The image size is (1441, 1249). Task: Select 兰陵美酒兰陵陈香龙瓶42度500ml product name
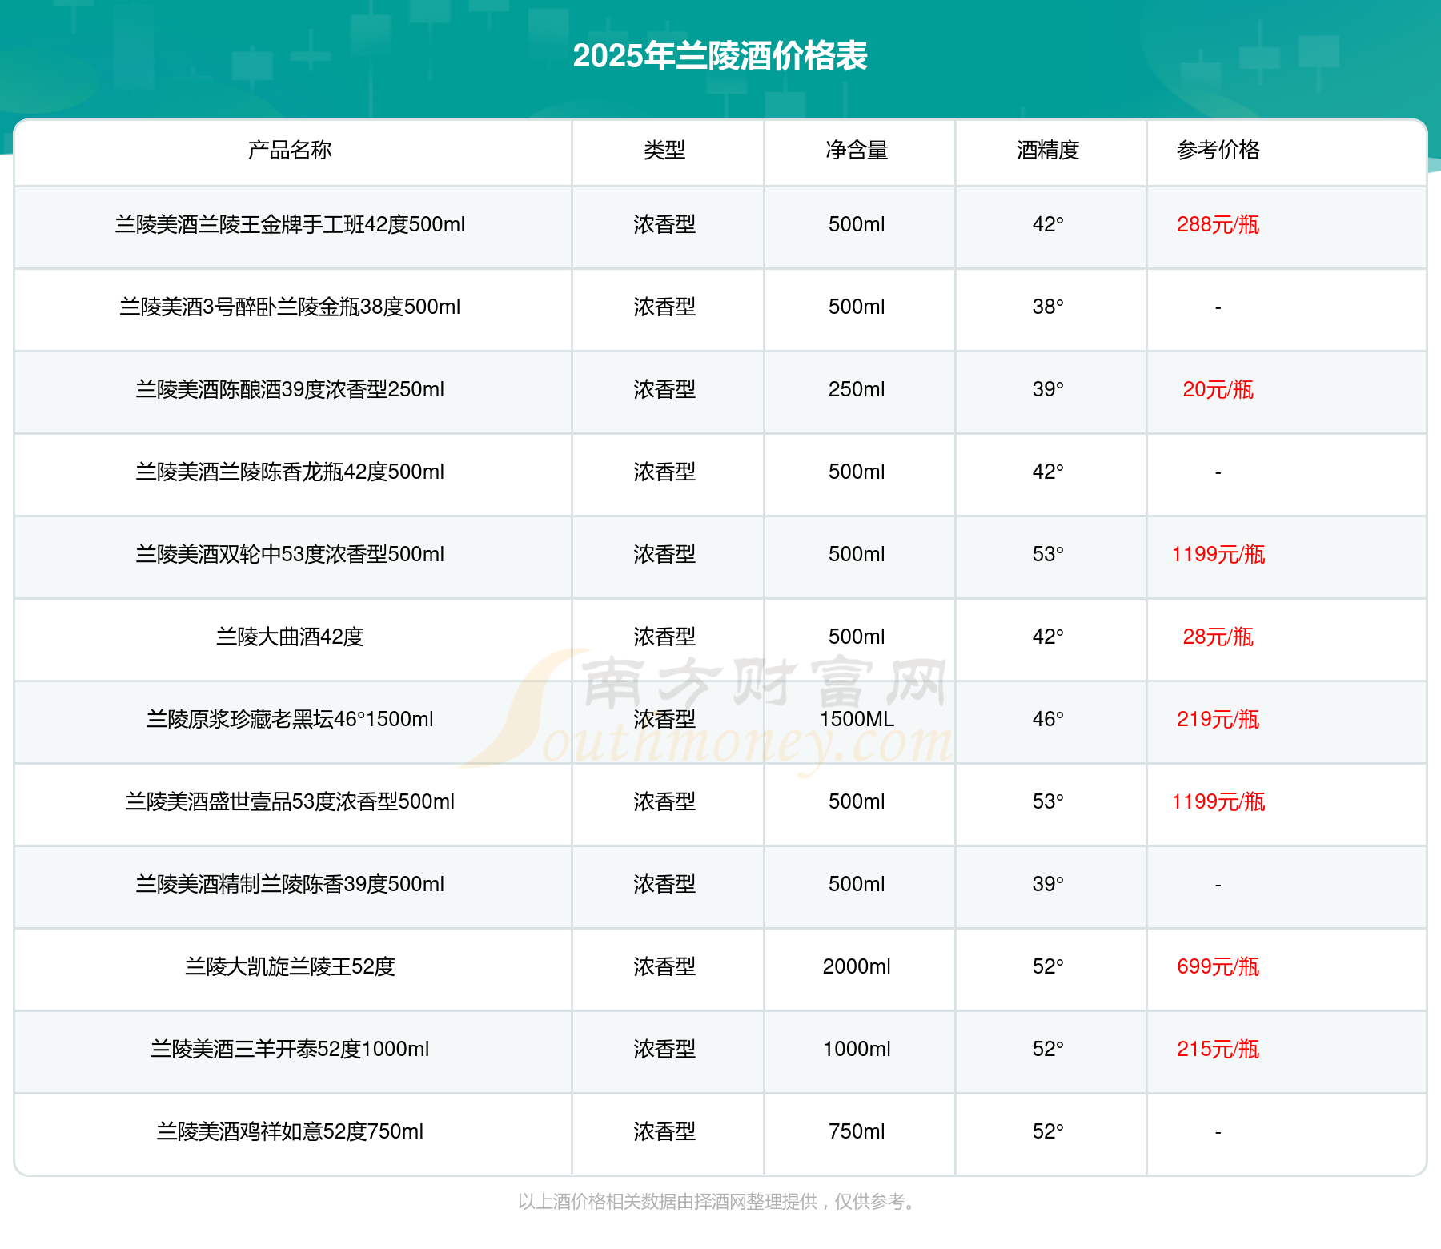coord(290,472)
